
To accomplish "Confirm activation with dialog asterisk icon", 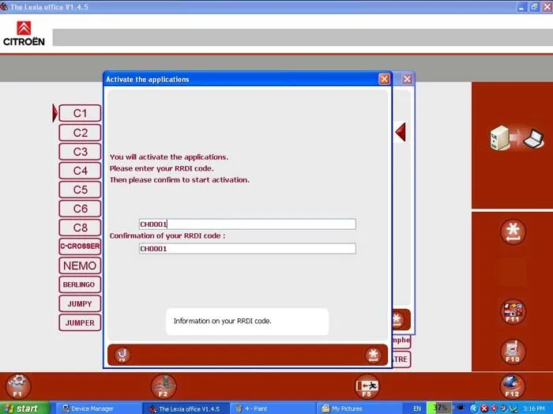I will tap(373, 355).
